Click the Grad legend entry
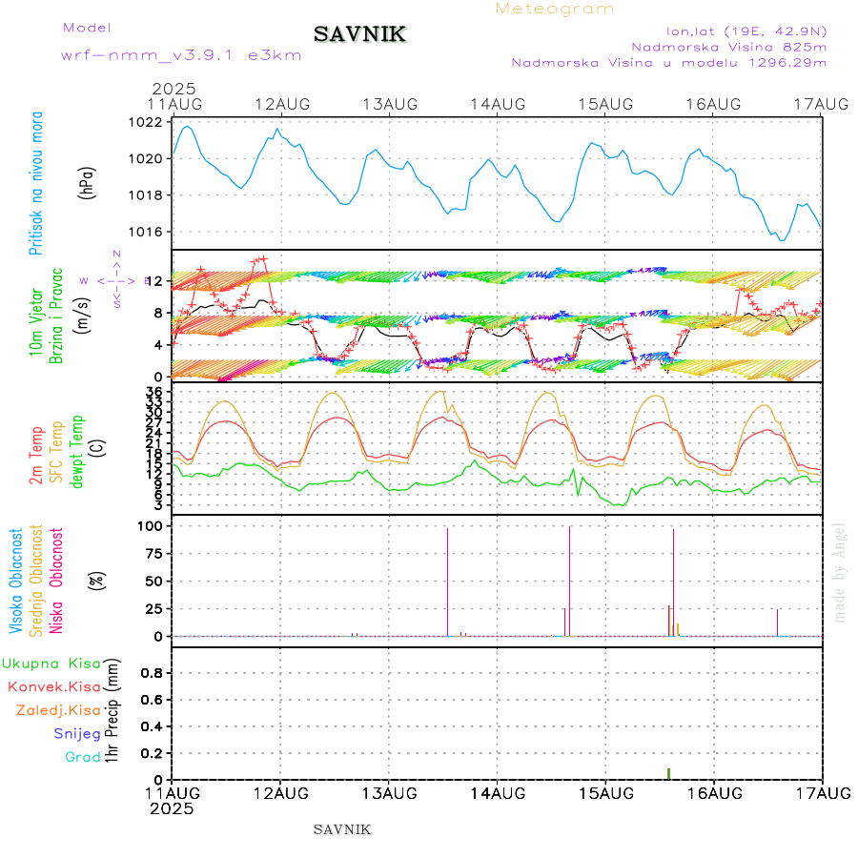 tap(82, 757)
